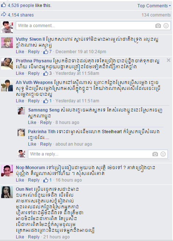Open Oun Net's profile picture
Viewport: 173px width, 241px height.
click(x=7, y=192)
